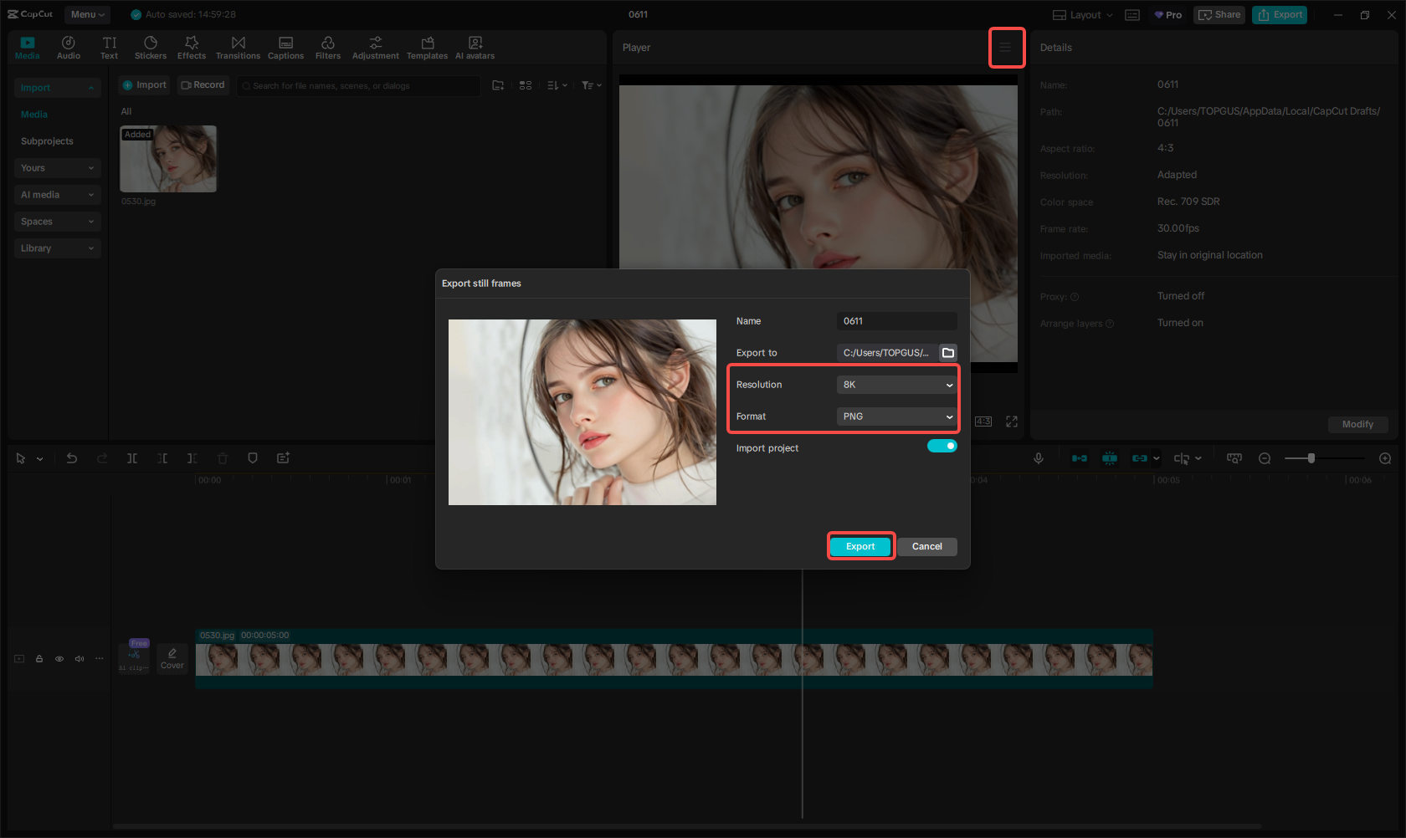Click the AI clip tool on track
Screen dimensions: 1406x838
coord(134,658)
